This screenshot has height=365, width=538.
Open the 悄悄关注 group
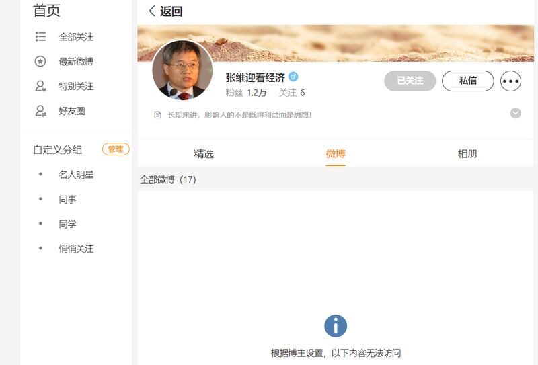[x=76, y=249]
